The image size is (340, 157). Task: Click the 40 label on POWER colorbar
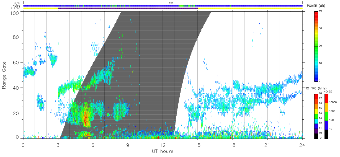321,11
